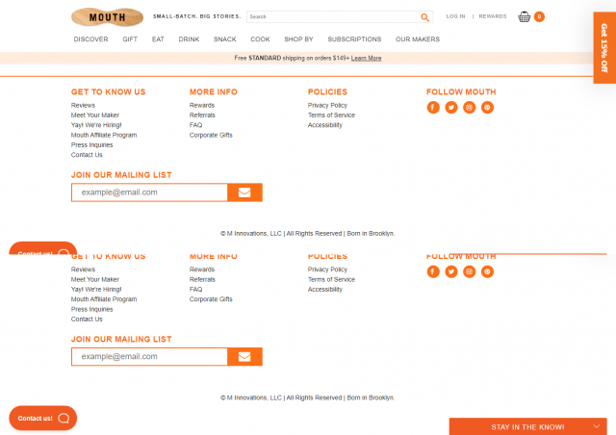Click the Log In link
The image size is (616, 435).
point(455,16)
